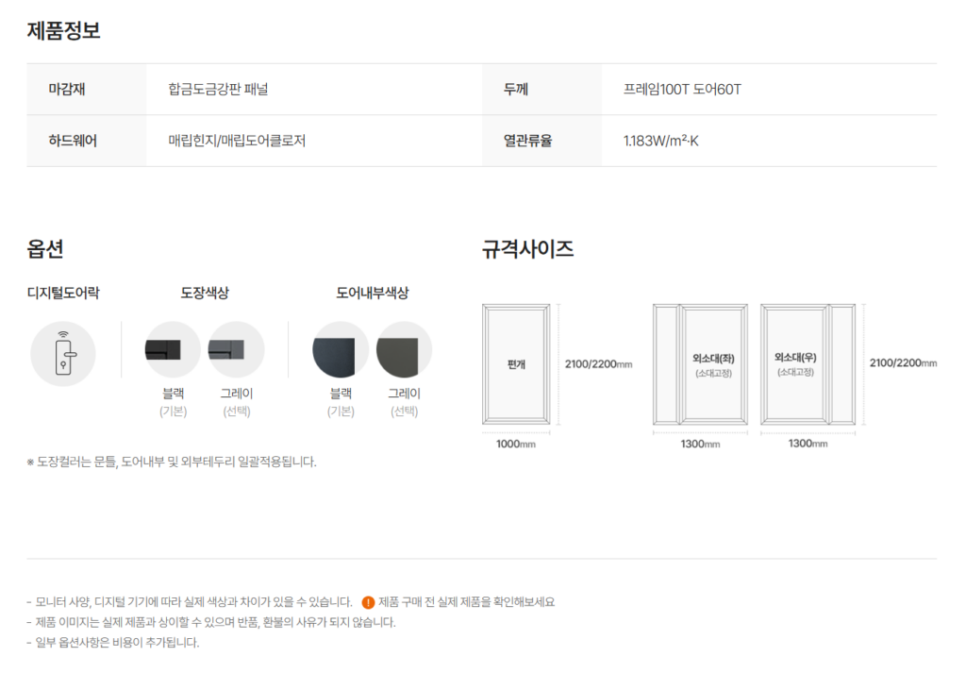The width and height of the screenshot is (966, 673).
Task: Click the 매립힌지/매립도어클로저 hardware value
Action: pyautogui.click(x=237, y=141)
